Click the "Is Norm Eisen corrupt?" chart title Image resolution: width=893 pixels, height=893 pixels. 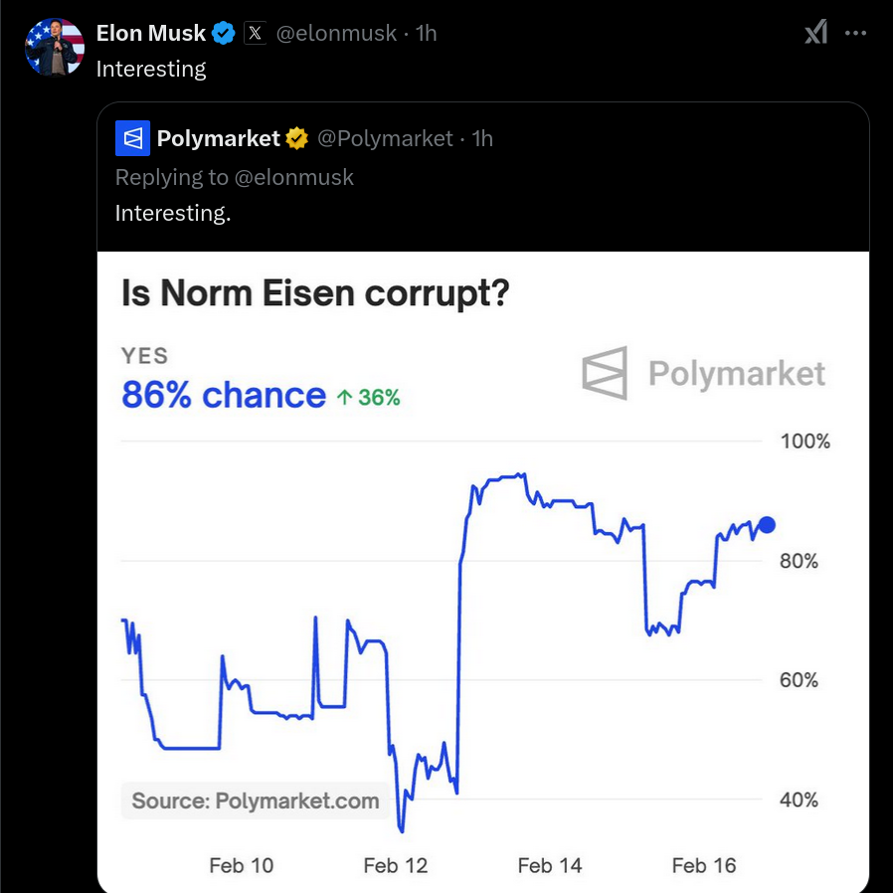pyautogui.click(x=315, y=293)
